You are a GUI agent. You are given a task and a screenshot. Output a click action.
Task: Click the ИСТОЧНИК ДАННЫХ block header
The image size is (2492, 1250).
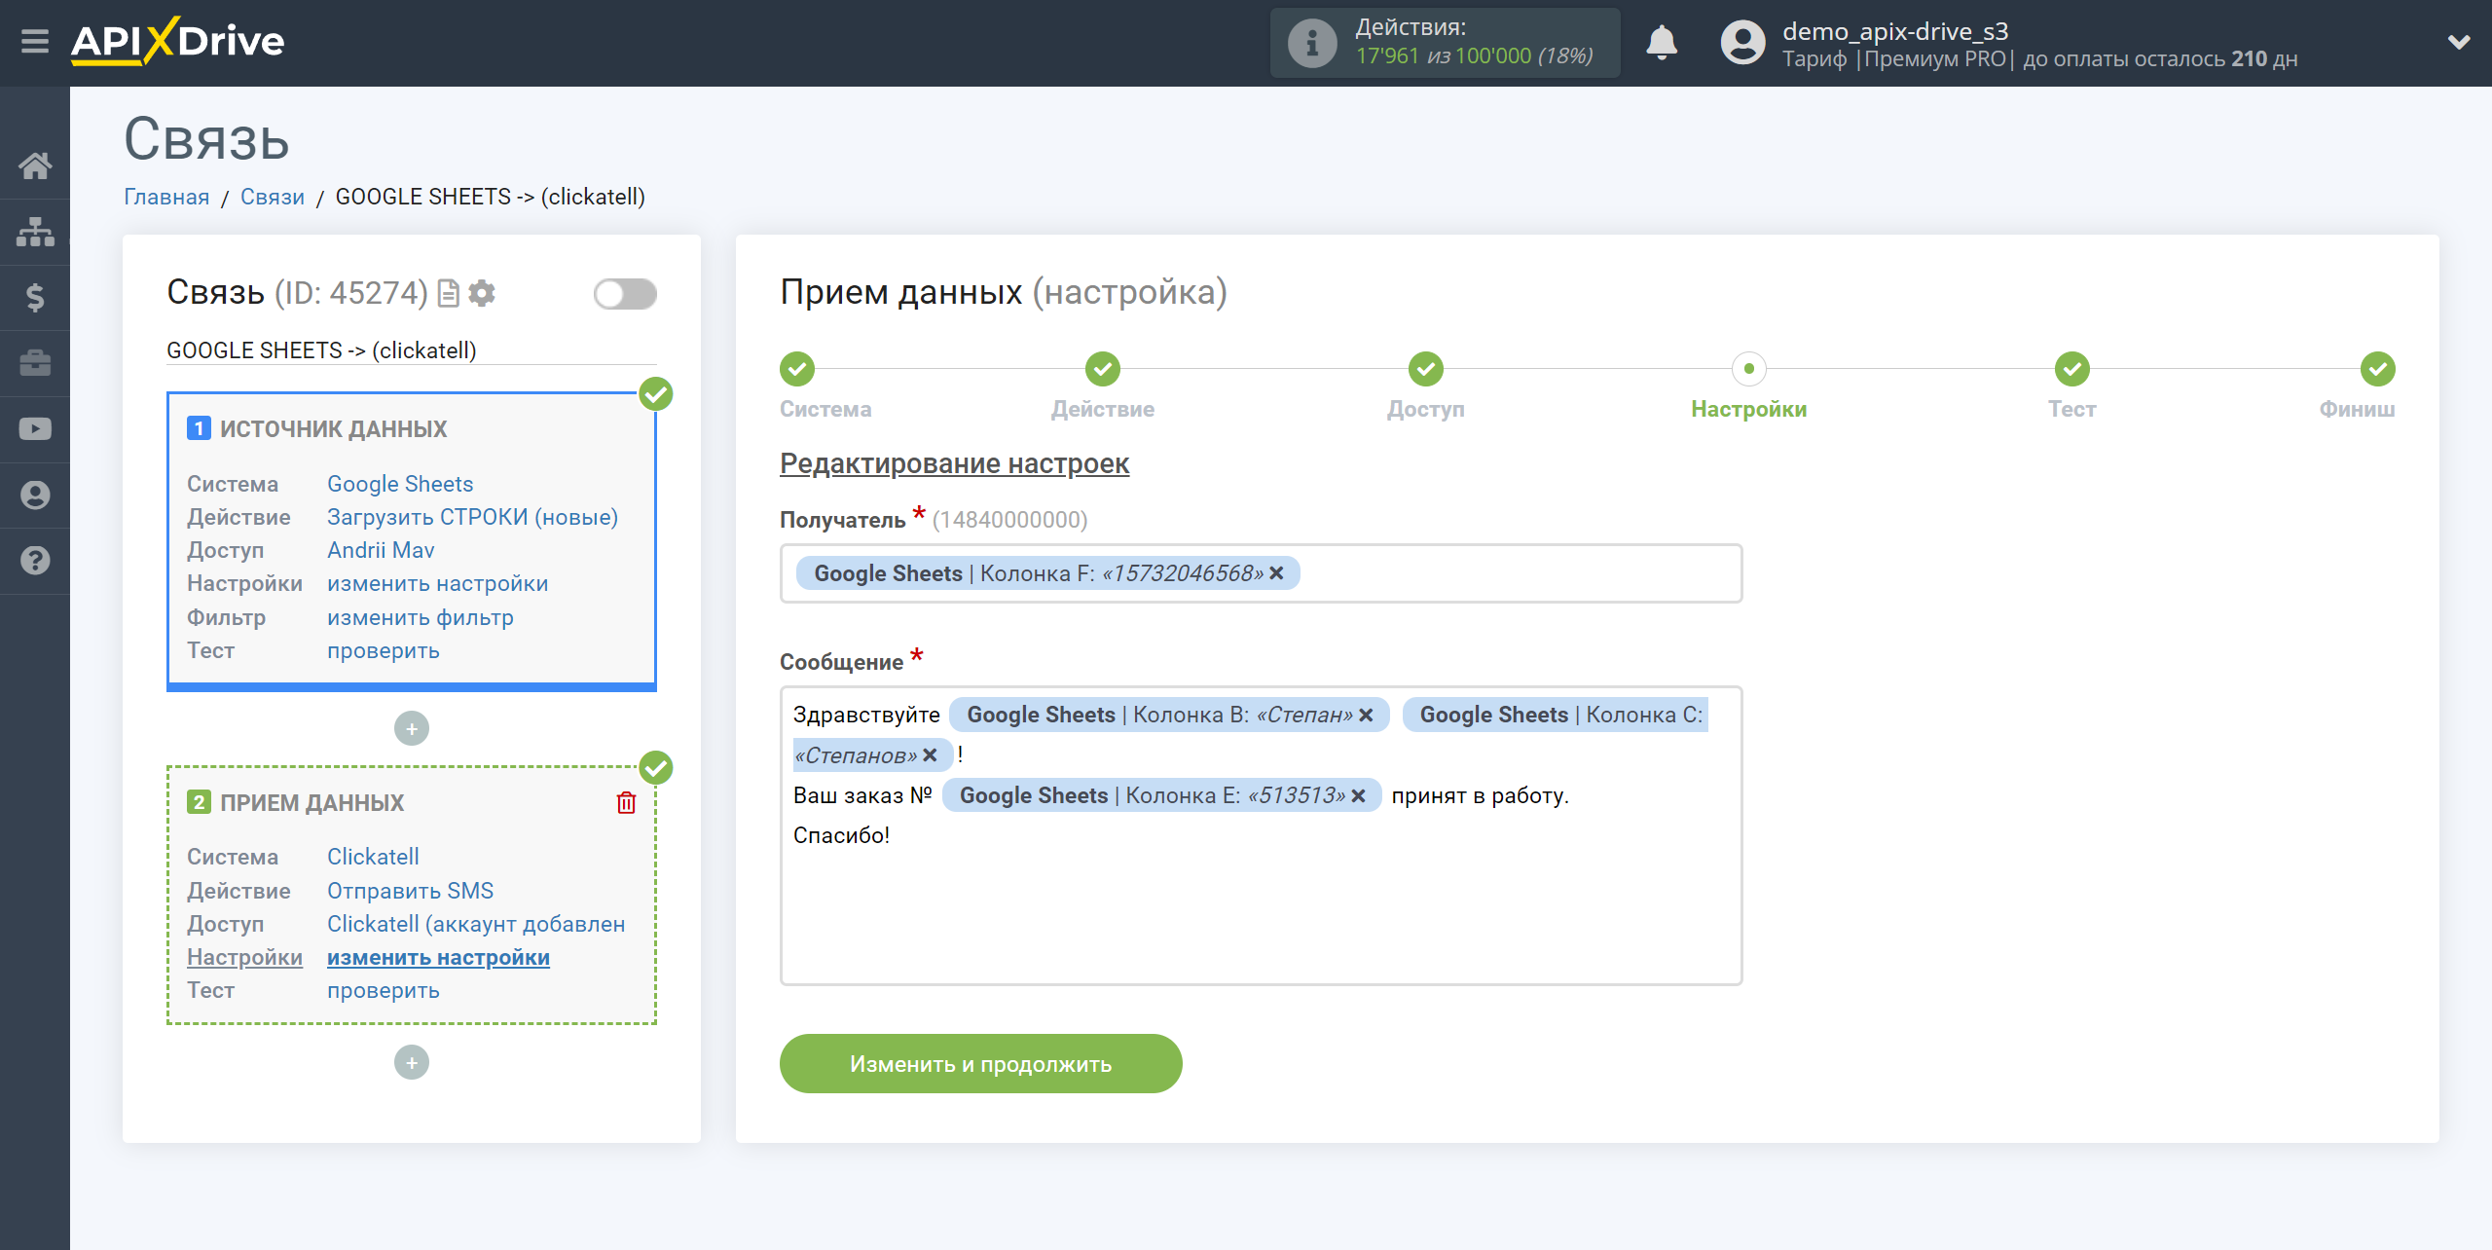point(333,428)
